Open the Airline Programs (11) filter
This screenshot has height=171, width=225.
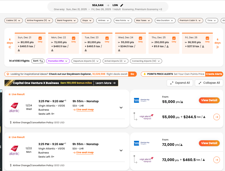pos(39,20)
